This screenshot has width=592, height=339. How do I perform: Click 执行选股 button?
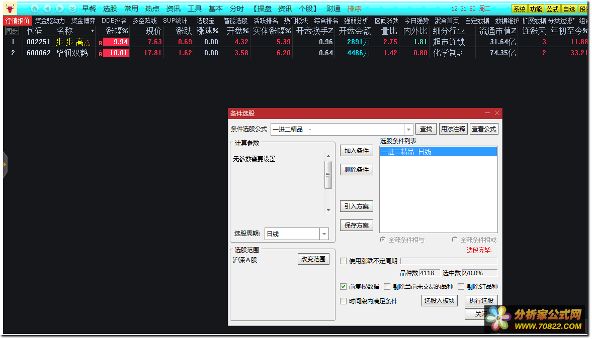[x=481, y=300]
